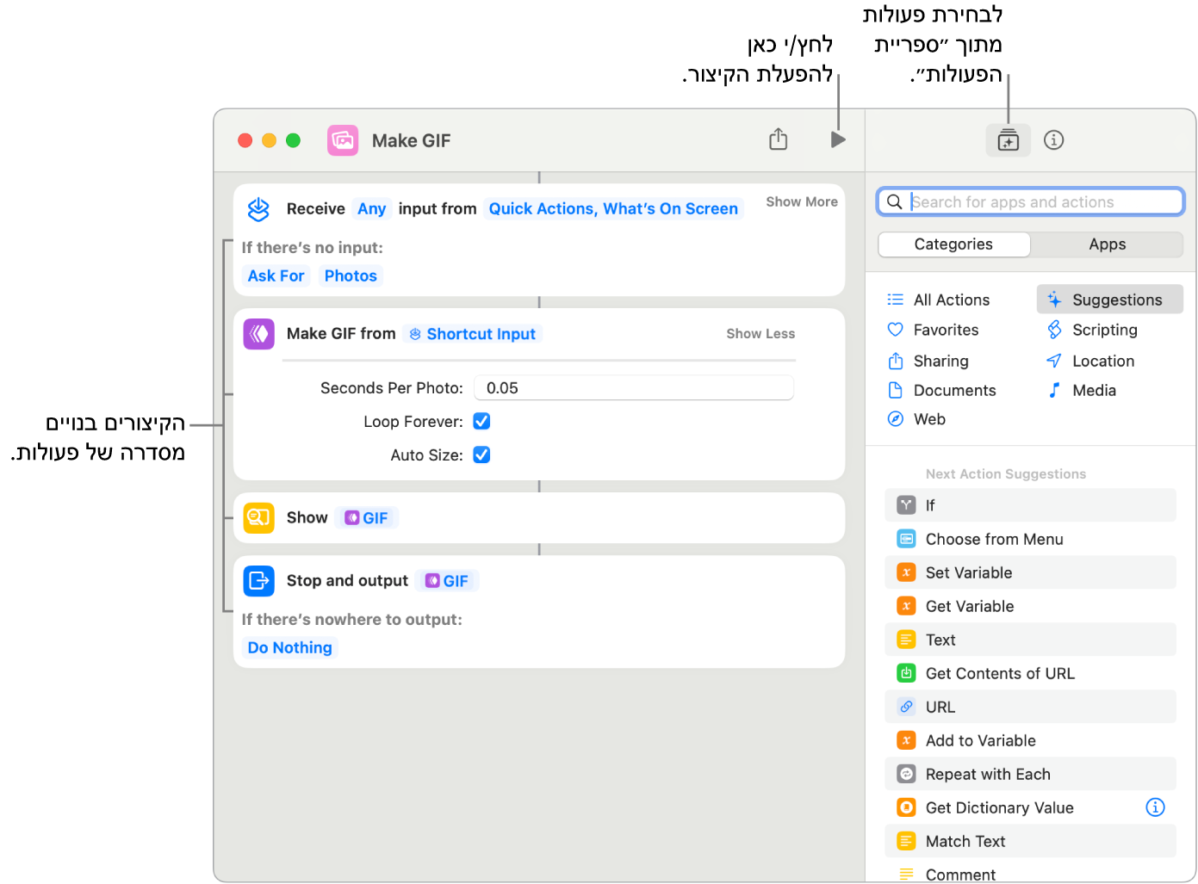Click the URL action link icon
The image size is (1198, 884).
tap(906, 707)
